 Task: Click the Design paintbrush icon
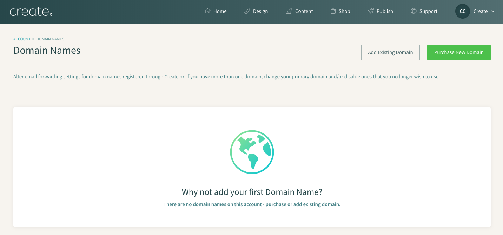point(247,11)
